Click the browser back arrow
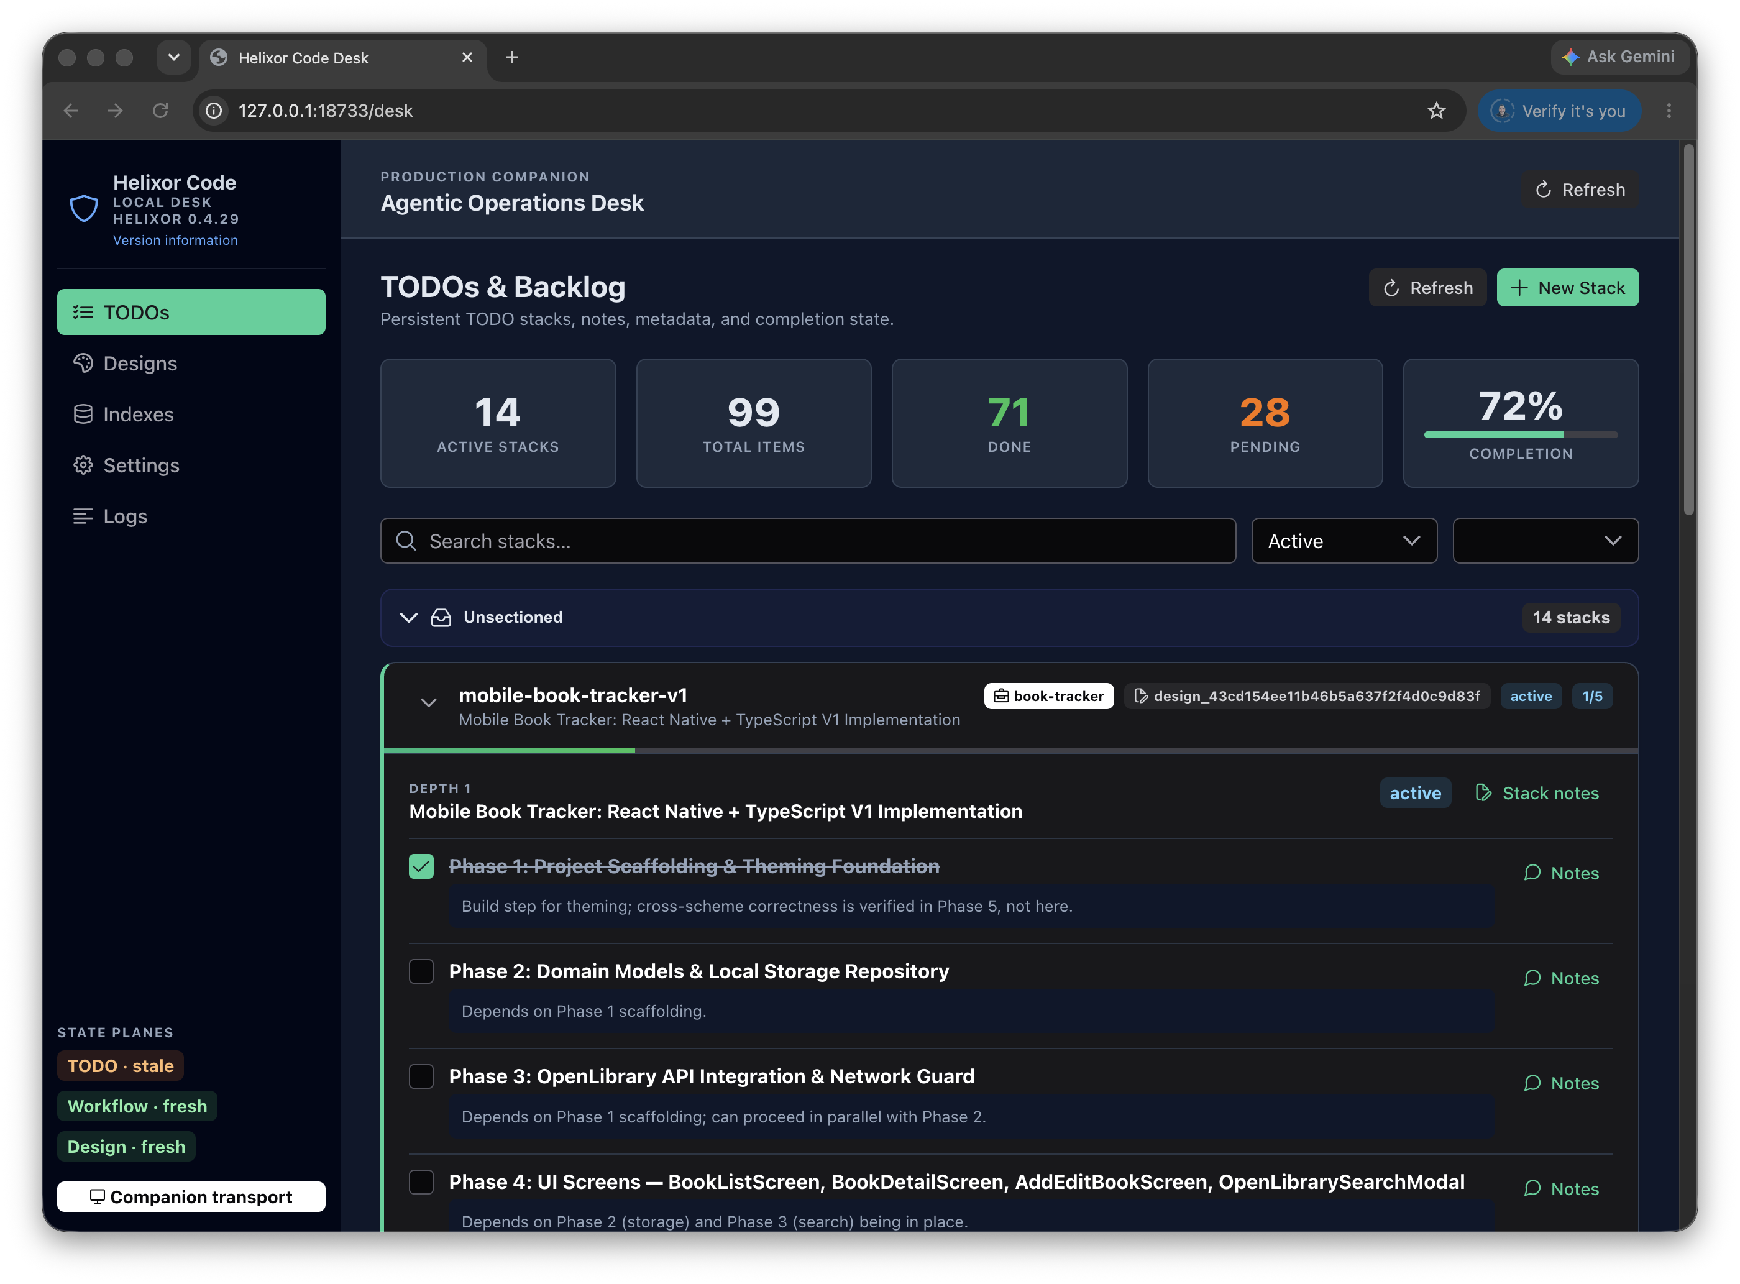Image resolution: width=1740 pixels, height=1284 pixels. coord(71,111)
